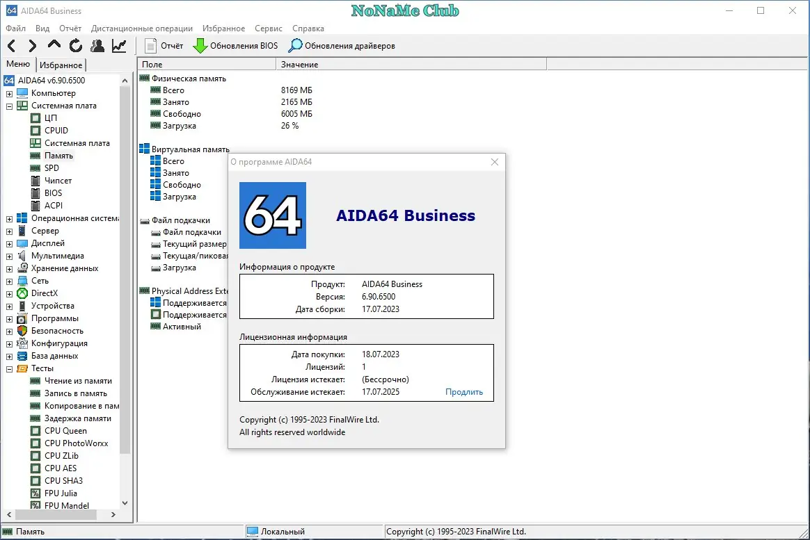This screenshot has height=540, width=810.
Task: Click the Отчёт toolbar button
Action: (164, 46)
